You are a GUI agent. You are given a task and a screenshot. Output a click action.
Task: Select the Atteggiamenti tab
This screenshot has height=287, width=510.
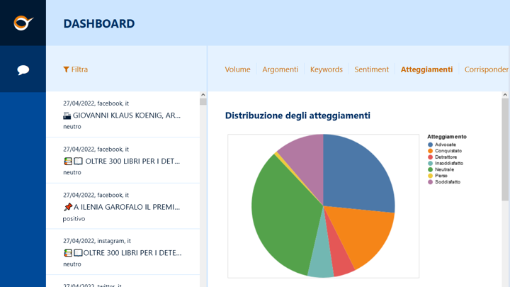[x=426, y=69]
